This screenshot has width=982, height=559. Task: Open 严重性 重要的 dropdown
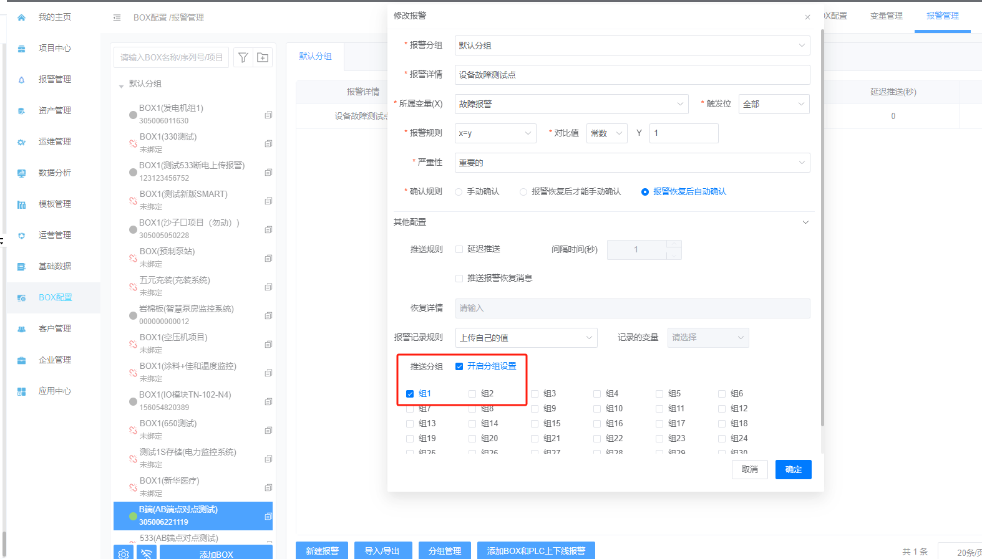tap(632, 163)
